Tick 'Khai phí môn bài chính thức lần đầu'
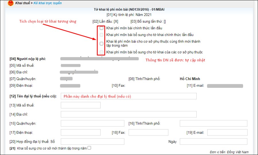Screen dimensions: 258x155 coord(101,28)
